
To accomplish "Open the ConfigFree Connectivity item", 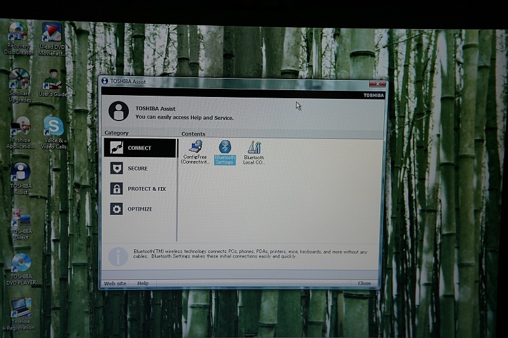I will coord(195,152).
